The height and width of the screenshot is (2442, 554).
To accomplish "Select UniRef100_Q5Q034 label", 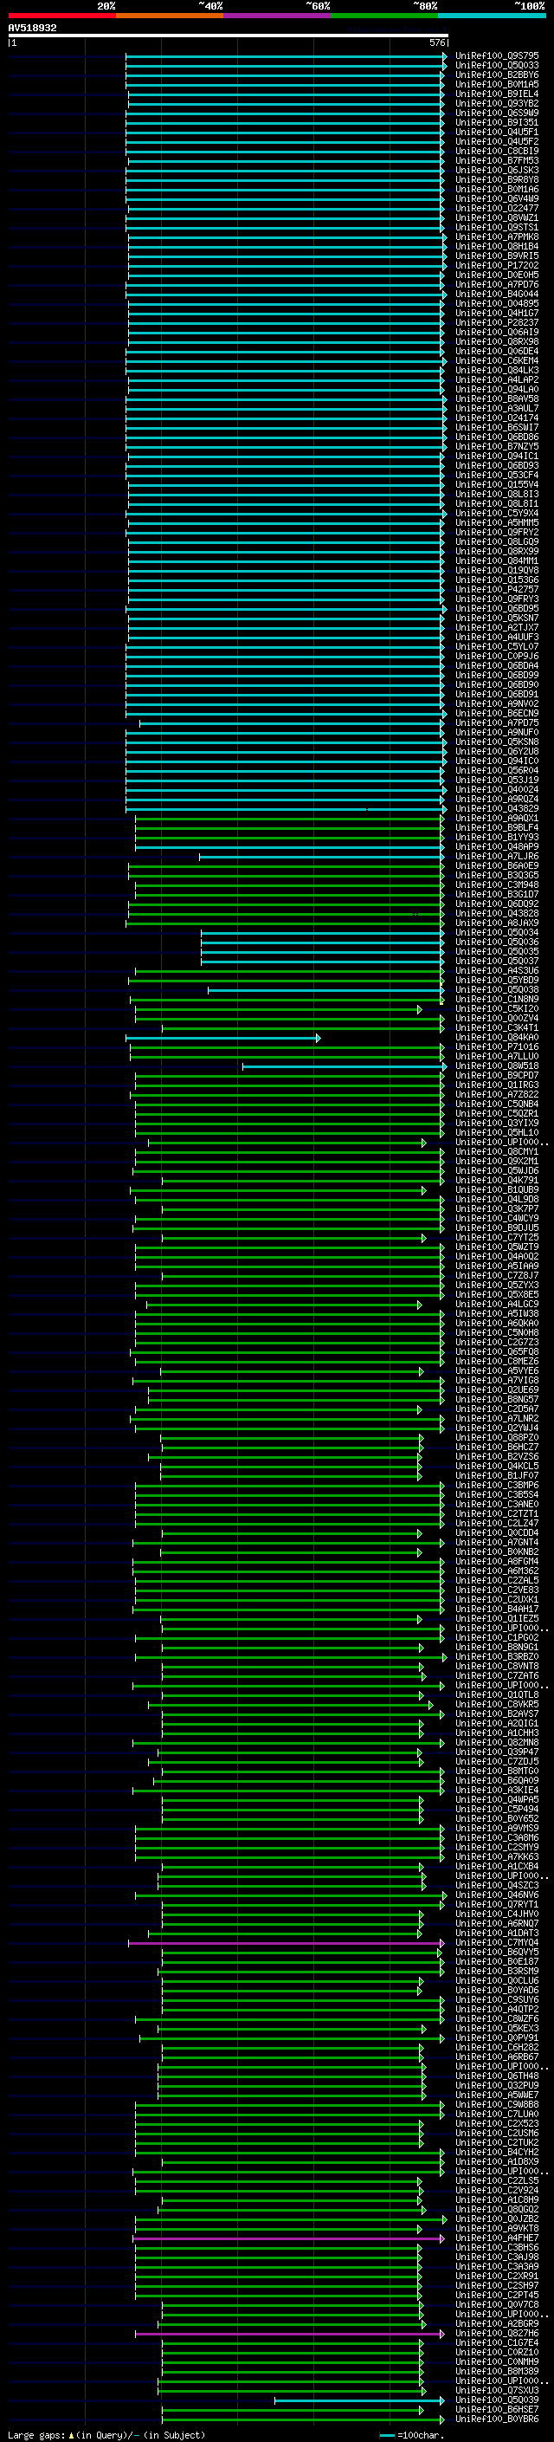I will coord(497,933).
